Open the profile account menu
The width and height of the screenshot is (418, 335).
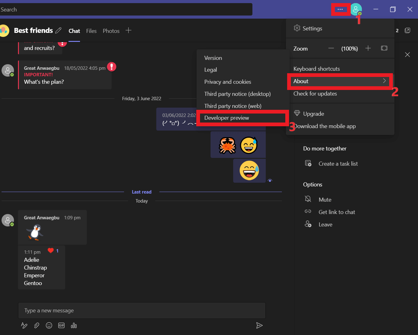(x=356, y=9)
